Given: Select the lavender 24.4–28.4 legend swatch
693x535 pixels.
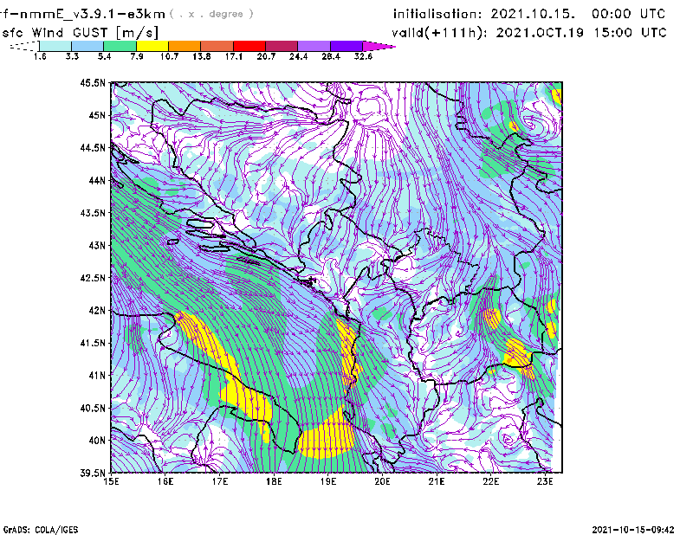Looking at the screenshot, I should pos(314,46).
